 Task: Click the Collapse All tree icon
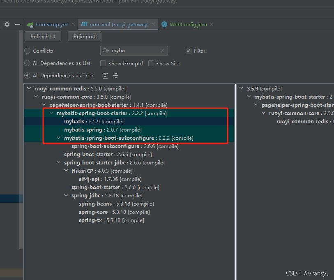tap(115, 76)
